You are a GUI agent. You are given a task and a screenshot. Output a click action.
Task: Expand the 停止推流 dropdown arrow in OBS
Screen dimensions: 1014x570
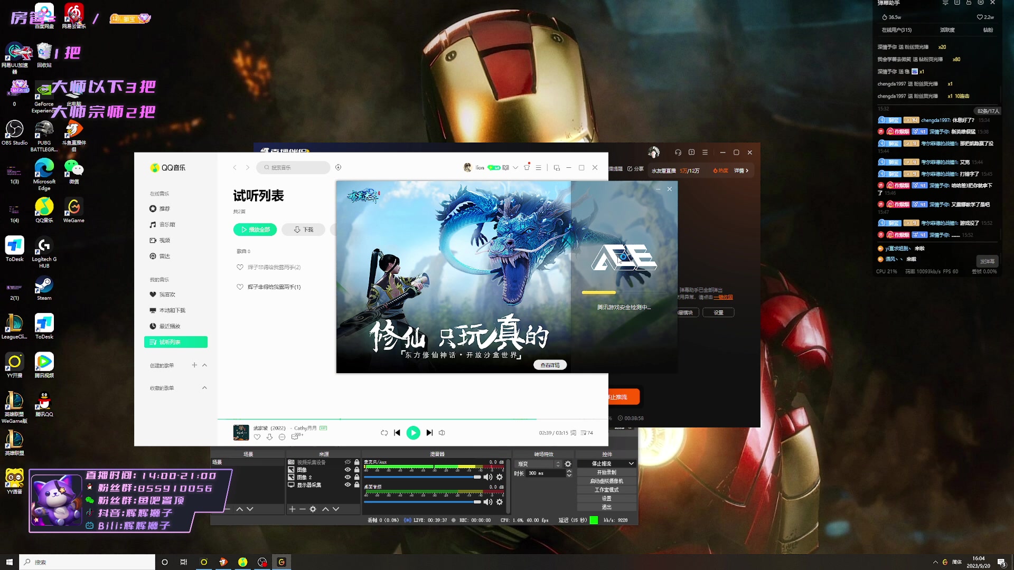631,463
